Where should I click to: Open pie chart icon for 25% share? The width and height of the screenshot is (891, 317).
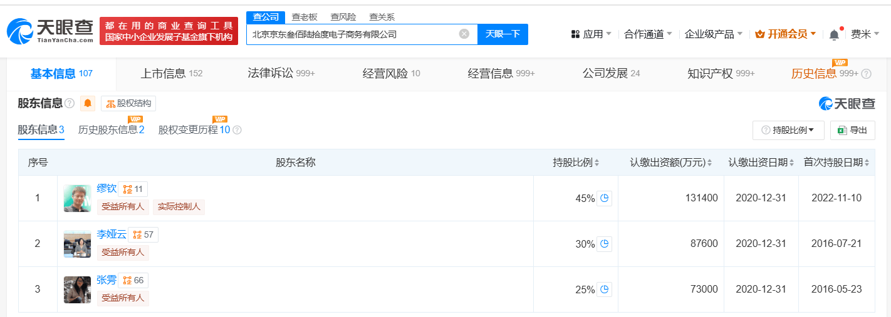tap(605, 289)
